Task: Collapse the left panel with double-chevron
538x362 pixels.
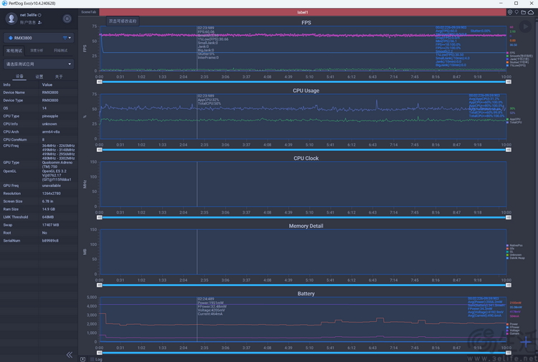Action: click(70, 354)
